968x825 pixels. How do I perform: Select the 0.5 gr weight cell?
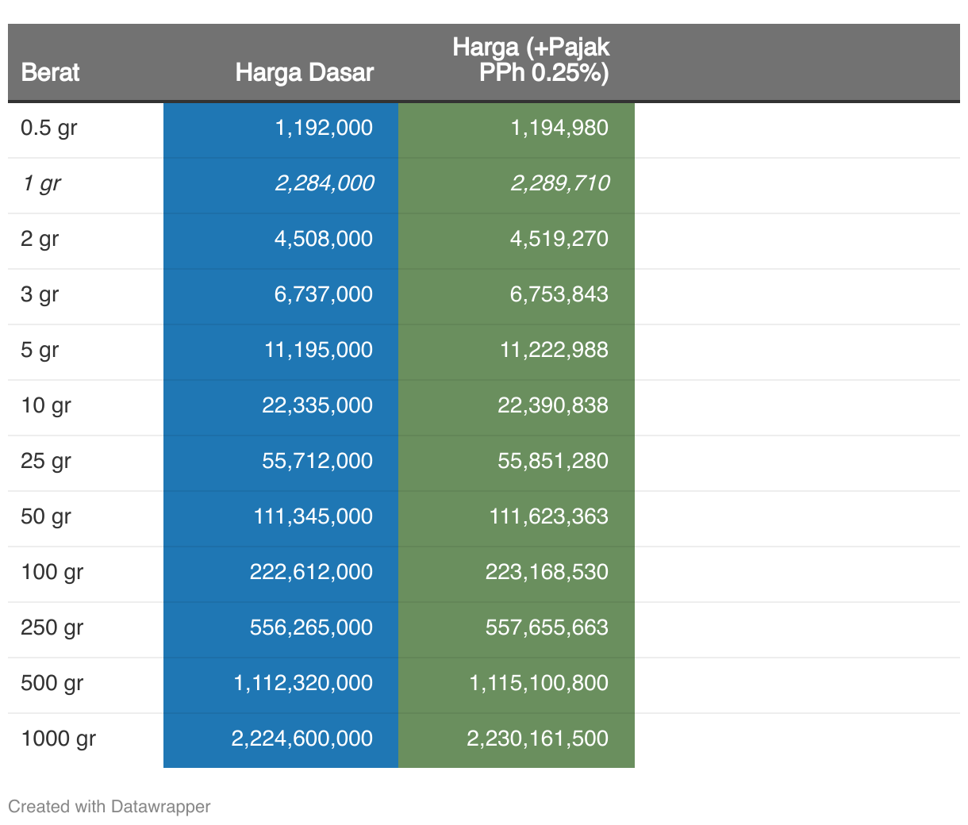49,128
